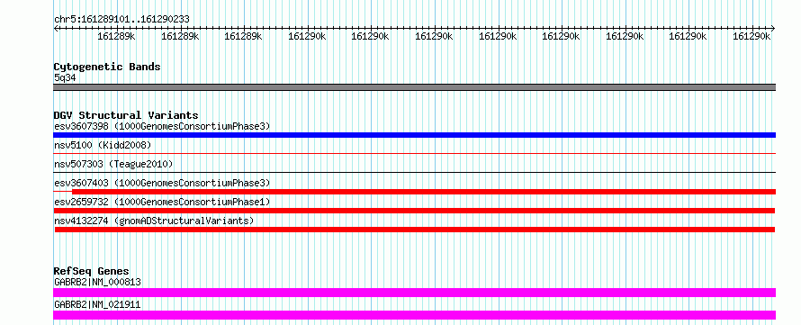801x325 pixels.
Task: Open the GABRB2|NM_000813 gene label
Action: coord(97,282)
